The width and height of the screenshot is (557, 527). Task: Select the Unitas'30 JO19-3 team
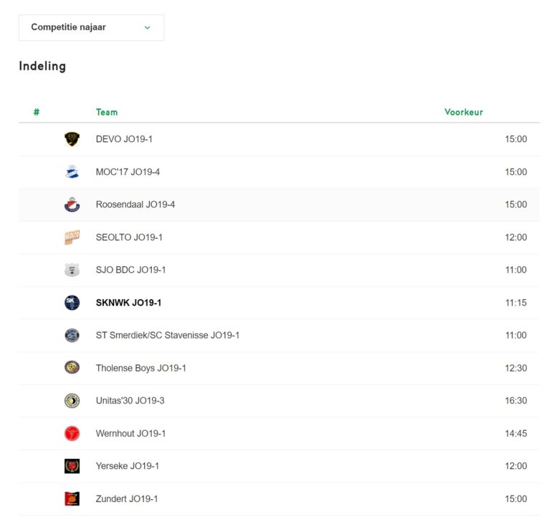point(130,401)
